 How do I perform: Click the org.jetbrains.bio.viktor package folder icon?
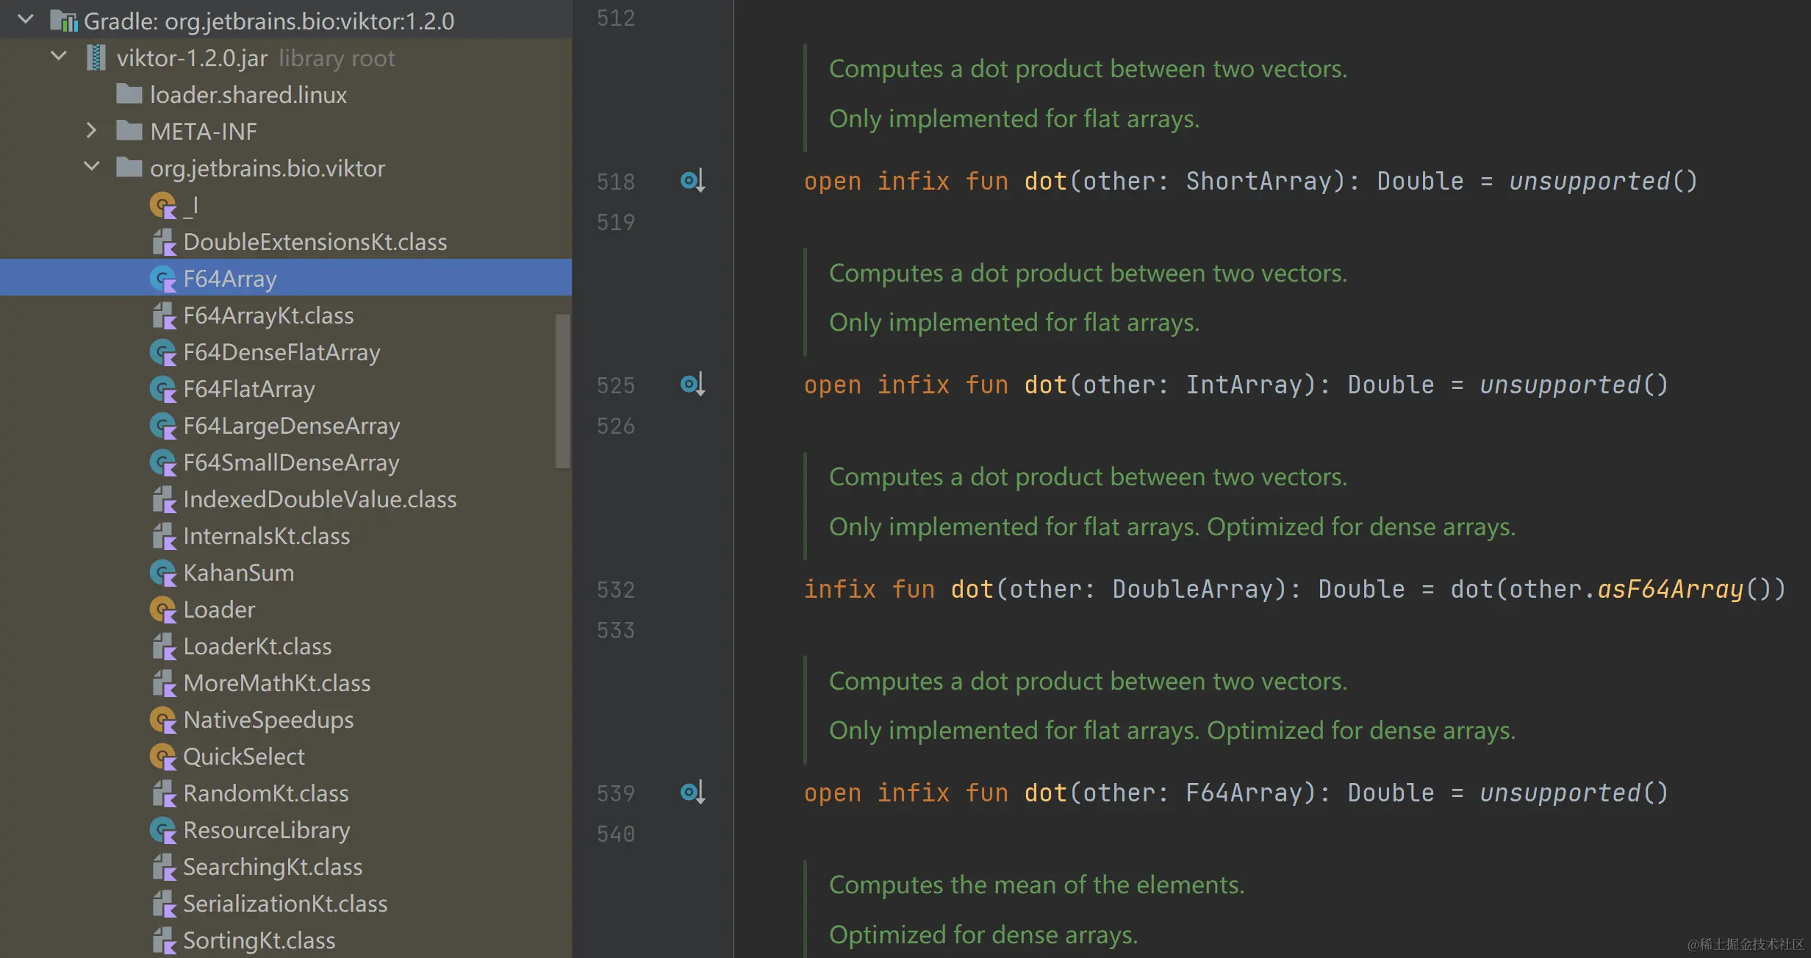[x=129, y=168]
